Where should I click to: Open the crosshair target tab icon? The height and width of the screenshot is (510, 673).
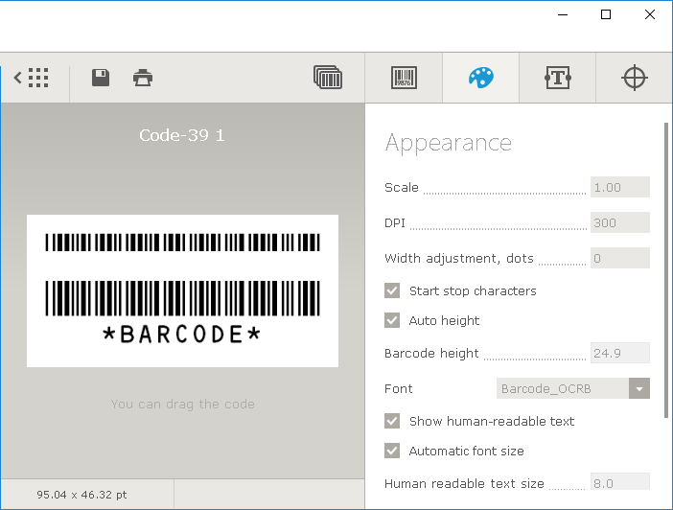[x=635, y=78]
